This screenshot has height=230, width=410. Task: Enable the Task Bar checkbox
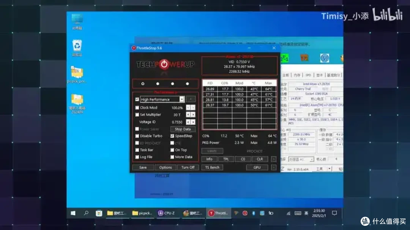(x=137, y=150)
